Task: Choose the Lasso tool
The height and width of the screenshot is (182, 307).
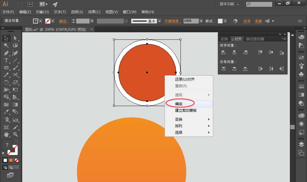Action: click(15, 46)
